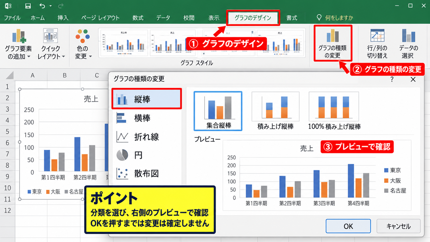The height and width of the screenshot is (242, 430).
Task: Select 縦棒 chart category
Action: point(147,99)
